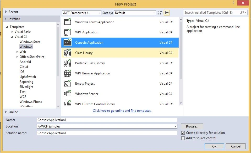Click the template list scroll down arrow

[181, 103]
